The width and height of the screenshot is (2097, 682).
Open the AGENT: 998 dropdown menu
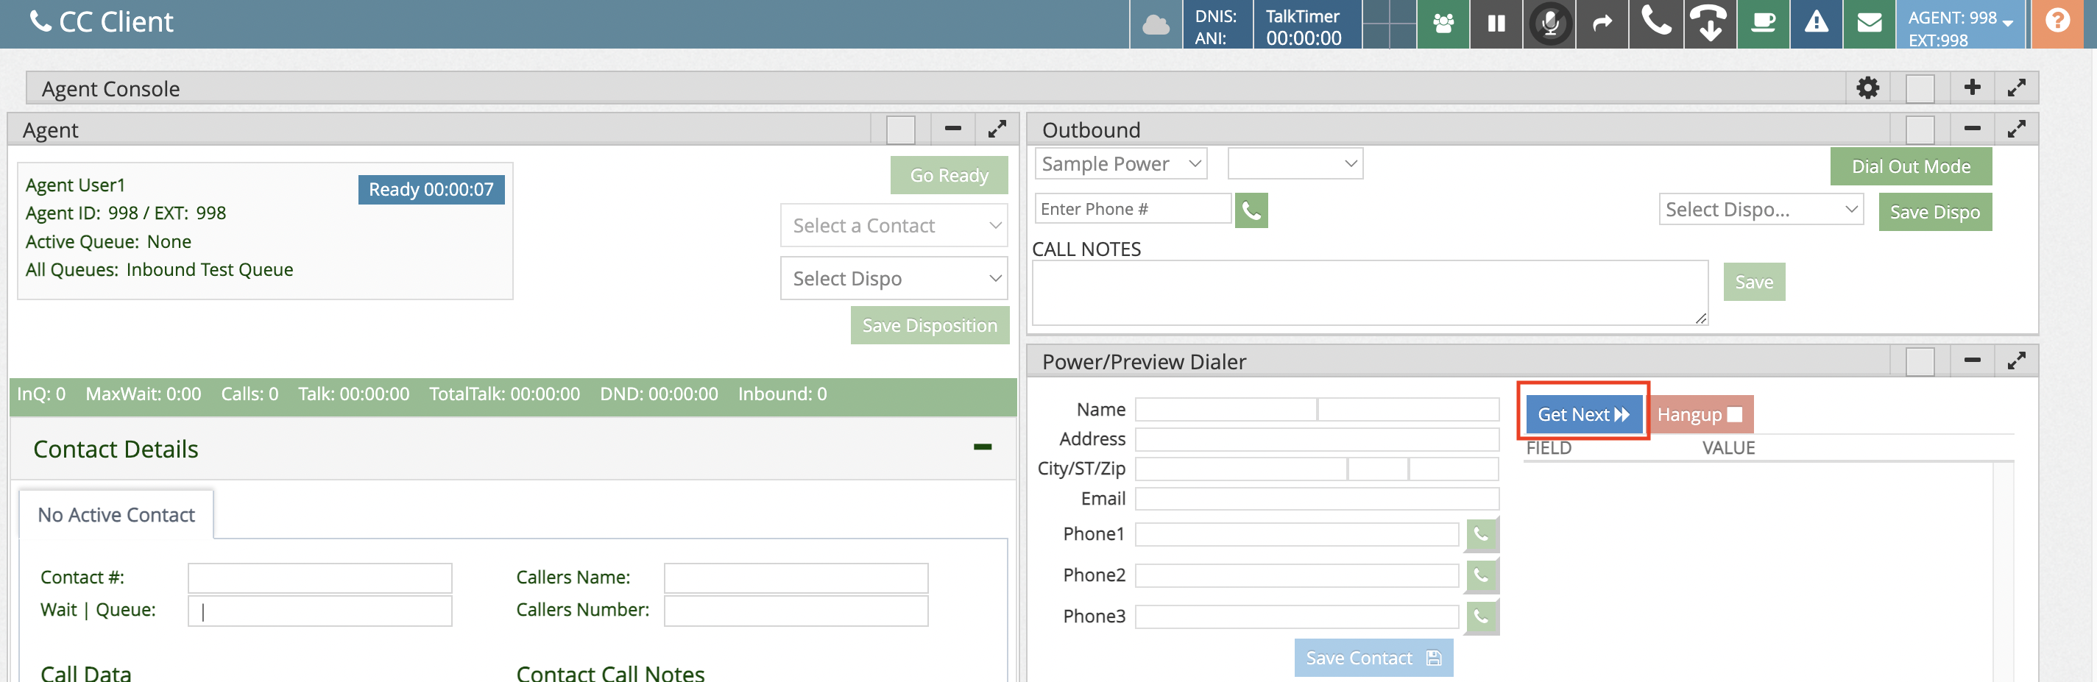click(x=1961, y=24)
